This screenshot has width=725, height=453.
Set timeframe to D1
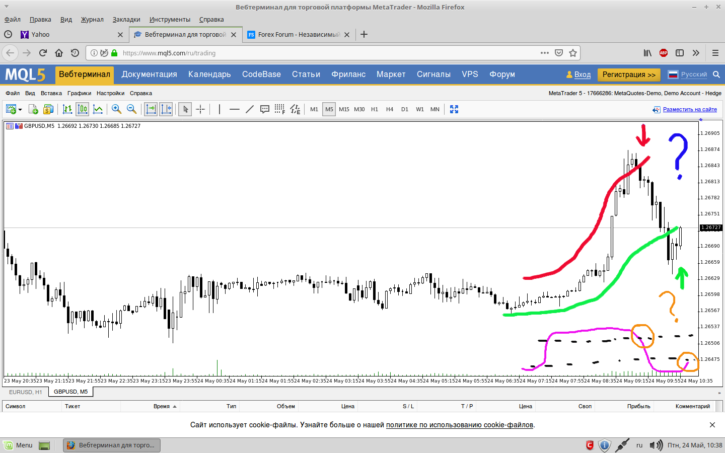[x=405, y=109]
